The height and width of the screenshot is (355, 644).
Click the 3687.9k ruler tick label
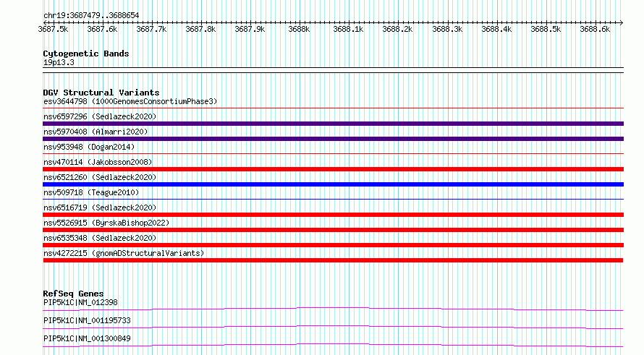(x=250, y=29)
